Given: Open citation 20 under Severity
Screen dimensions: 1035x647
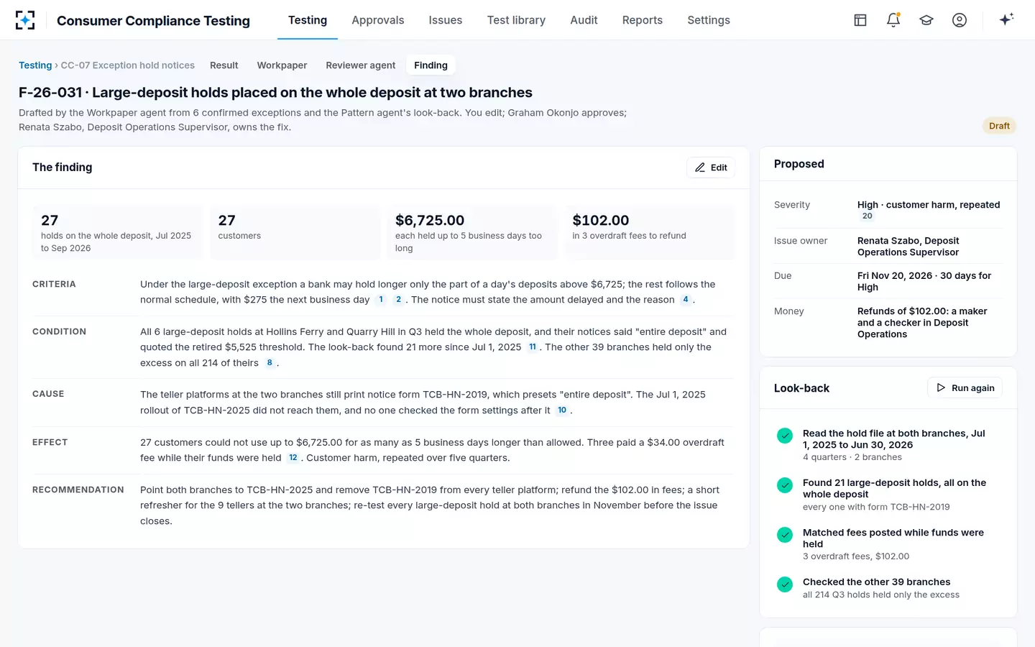Looking at the screenshot, I should 868,216.
